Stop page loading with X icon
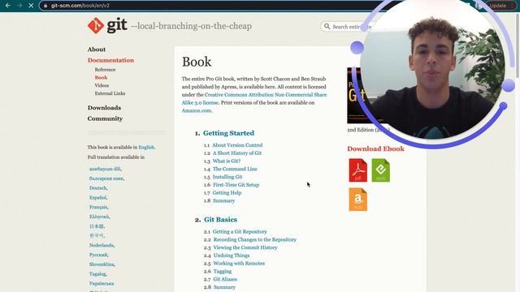The height and width of the screenshot is (292, 520). 31,6
